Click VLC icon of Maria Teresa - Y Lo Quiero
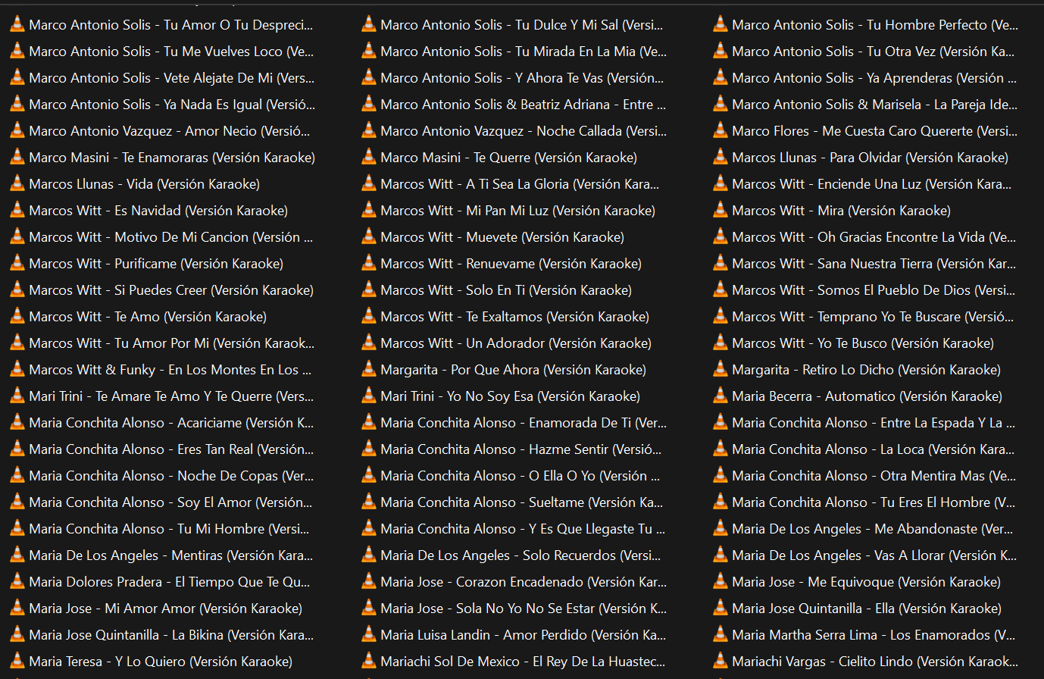1044x679 pixels. [17, 661]
